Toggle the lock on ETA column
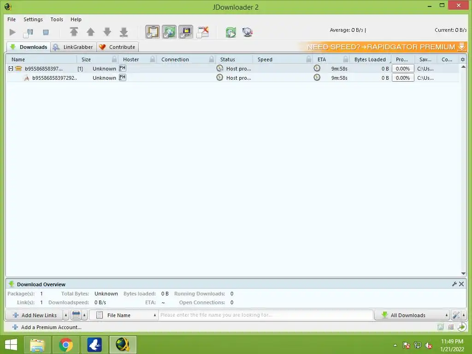The width and height of the screenshot is (472, 354). [x=346, y=59]
